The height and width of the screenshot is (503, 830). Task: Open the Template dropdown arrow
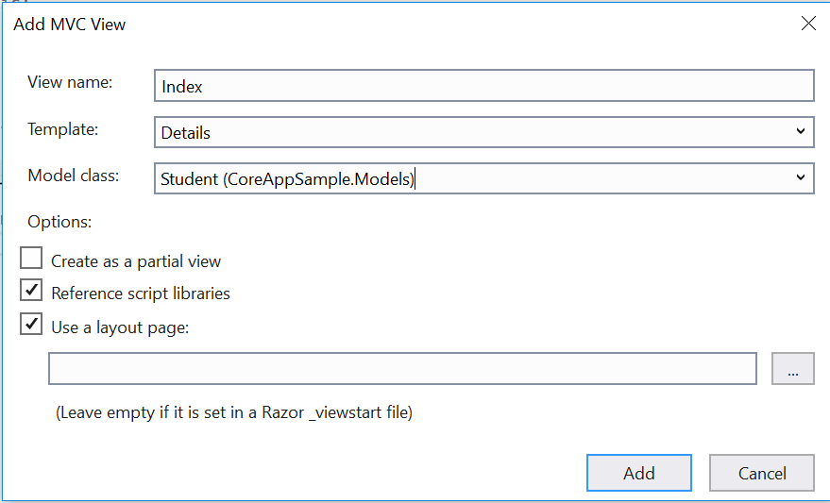801,132
